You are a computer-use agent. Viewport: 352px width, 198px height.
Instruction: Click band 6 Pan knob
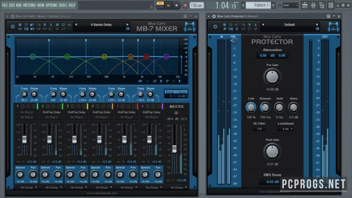[x=158, y=174]
